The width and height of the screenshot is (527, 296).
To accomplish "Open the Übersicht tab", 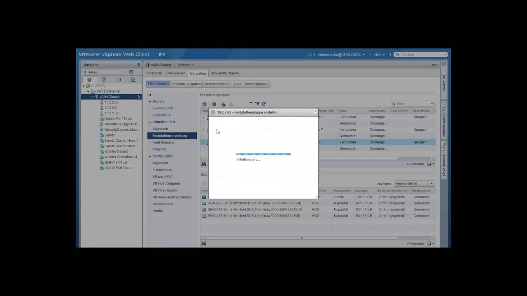I will [x=154, y=73].
